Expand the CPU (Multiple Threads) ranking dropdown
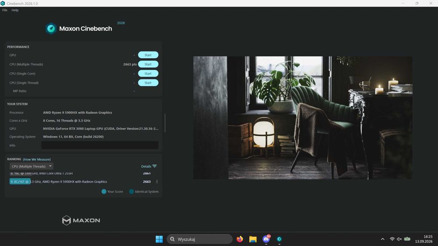Viewport: 438px width, 246px height. pyautogui.click(x=31, y=166)
